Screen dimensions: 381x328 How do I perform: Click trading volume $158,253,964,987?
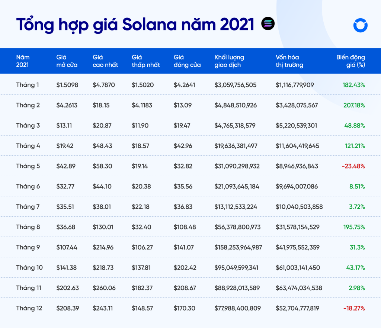[x=238, y=247]
